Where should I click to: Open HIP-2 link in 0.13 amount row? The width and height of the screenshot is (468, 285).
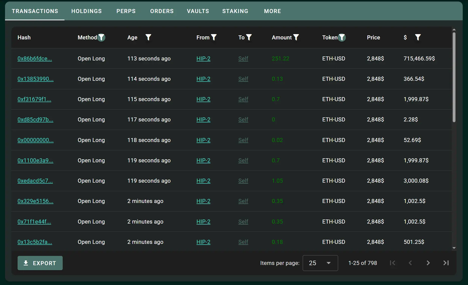click(x=203, y=79)
